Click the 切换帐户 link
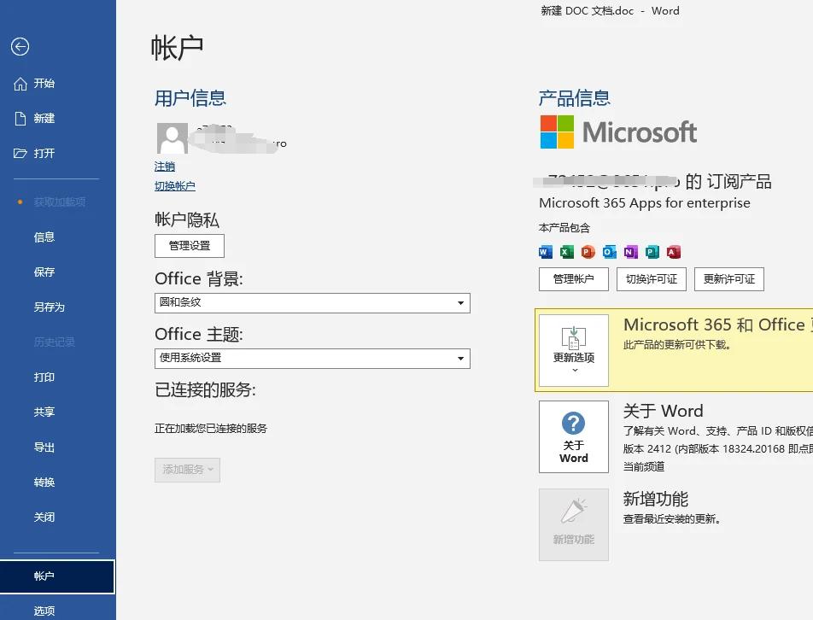The height and width of the screenshot is (620, 813). pyautogui.click(x=175, y=186)
